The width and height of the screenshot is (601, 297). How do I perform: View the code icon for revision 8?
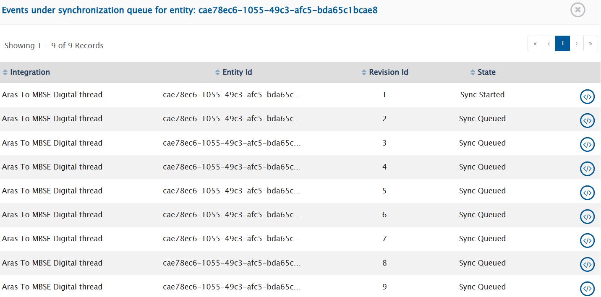pos(587,264)
